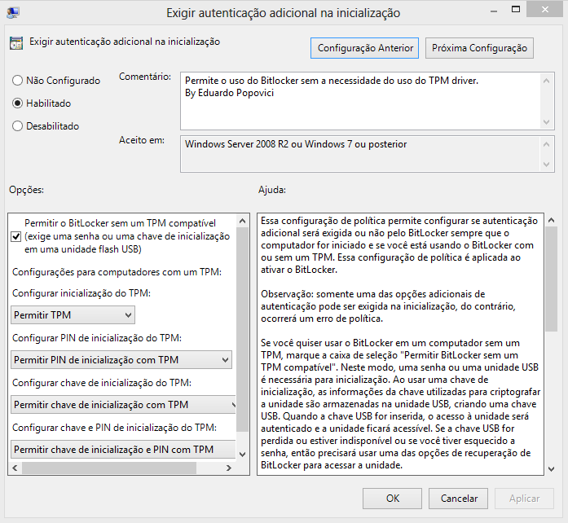
Task: Click the Cancelar button
Action: click(x=458, y=499)
